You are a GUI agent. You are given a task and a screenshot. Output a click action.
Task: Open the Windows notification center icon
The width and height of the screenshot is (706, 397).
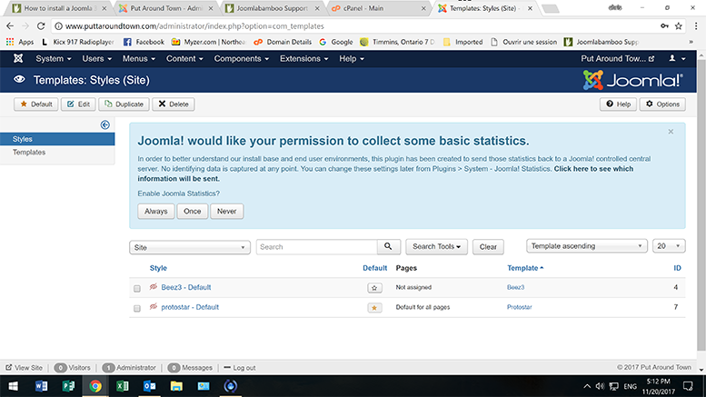coord(688,386)
